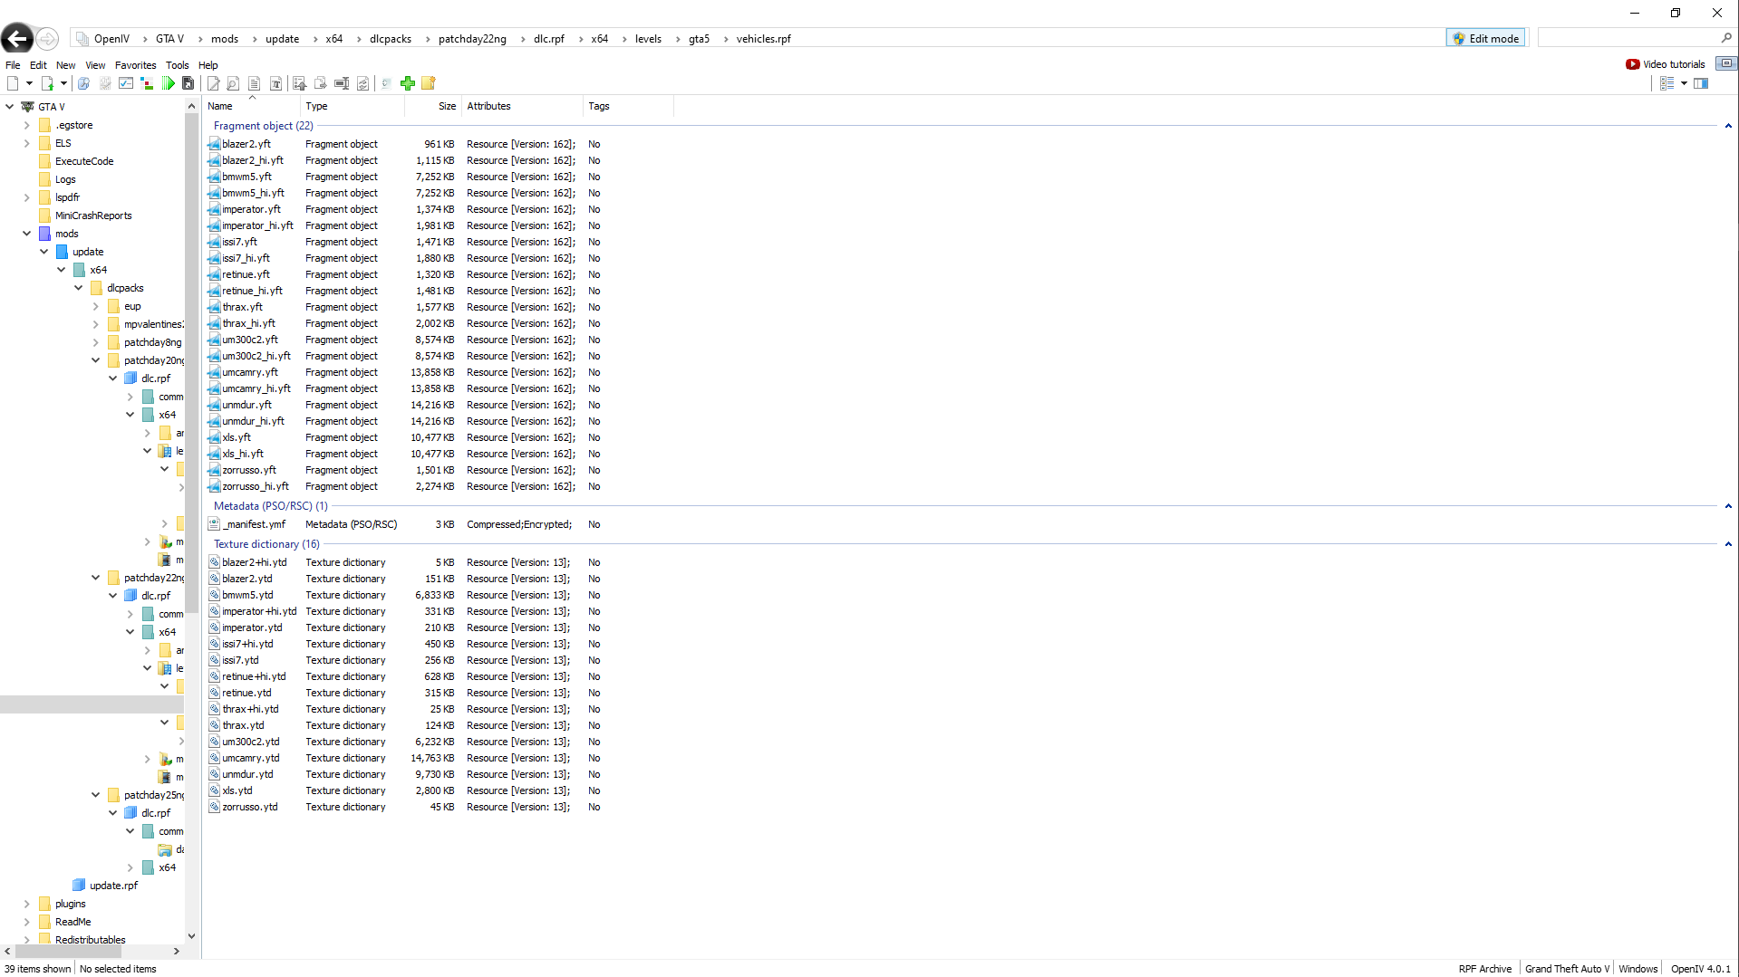Toggle the preview pane button
This screenshot has width=1739, height=977.
[x=1701, y=83]
